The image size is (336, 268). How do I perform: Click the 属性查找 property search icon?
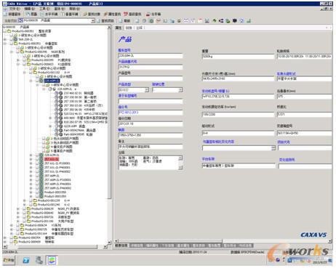pos(105,15)
